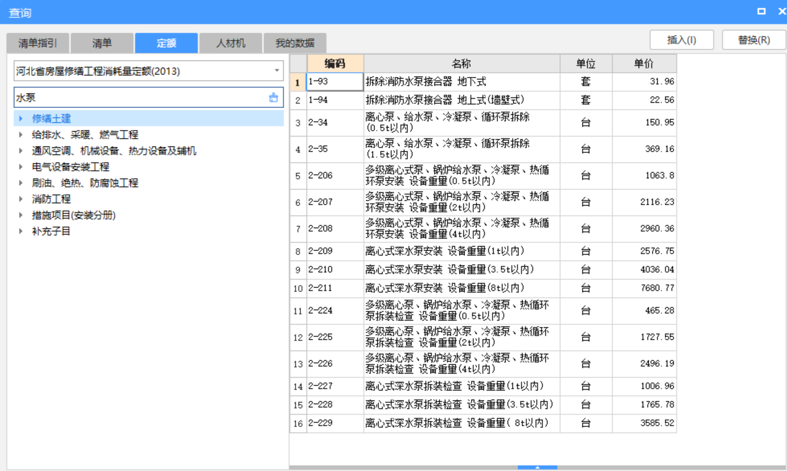Click code cell 2-229
The width and height of the screenshot is (787, 471).
point(335,423)
